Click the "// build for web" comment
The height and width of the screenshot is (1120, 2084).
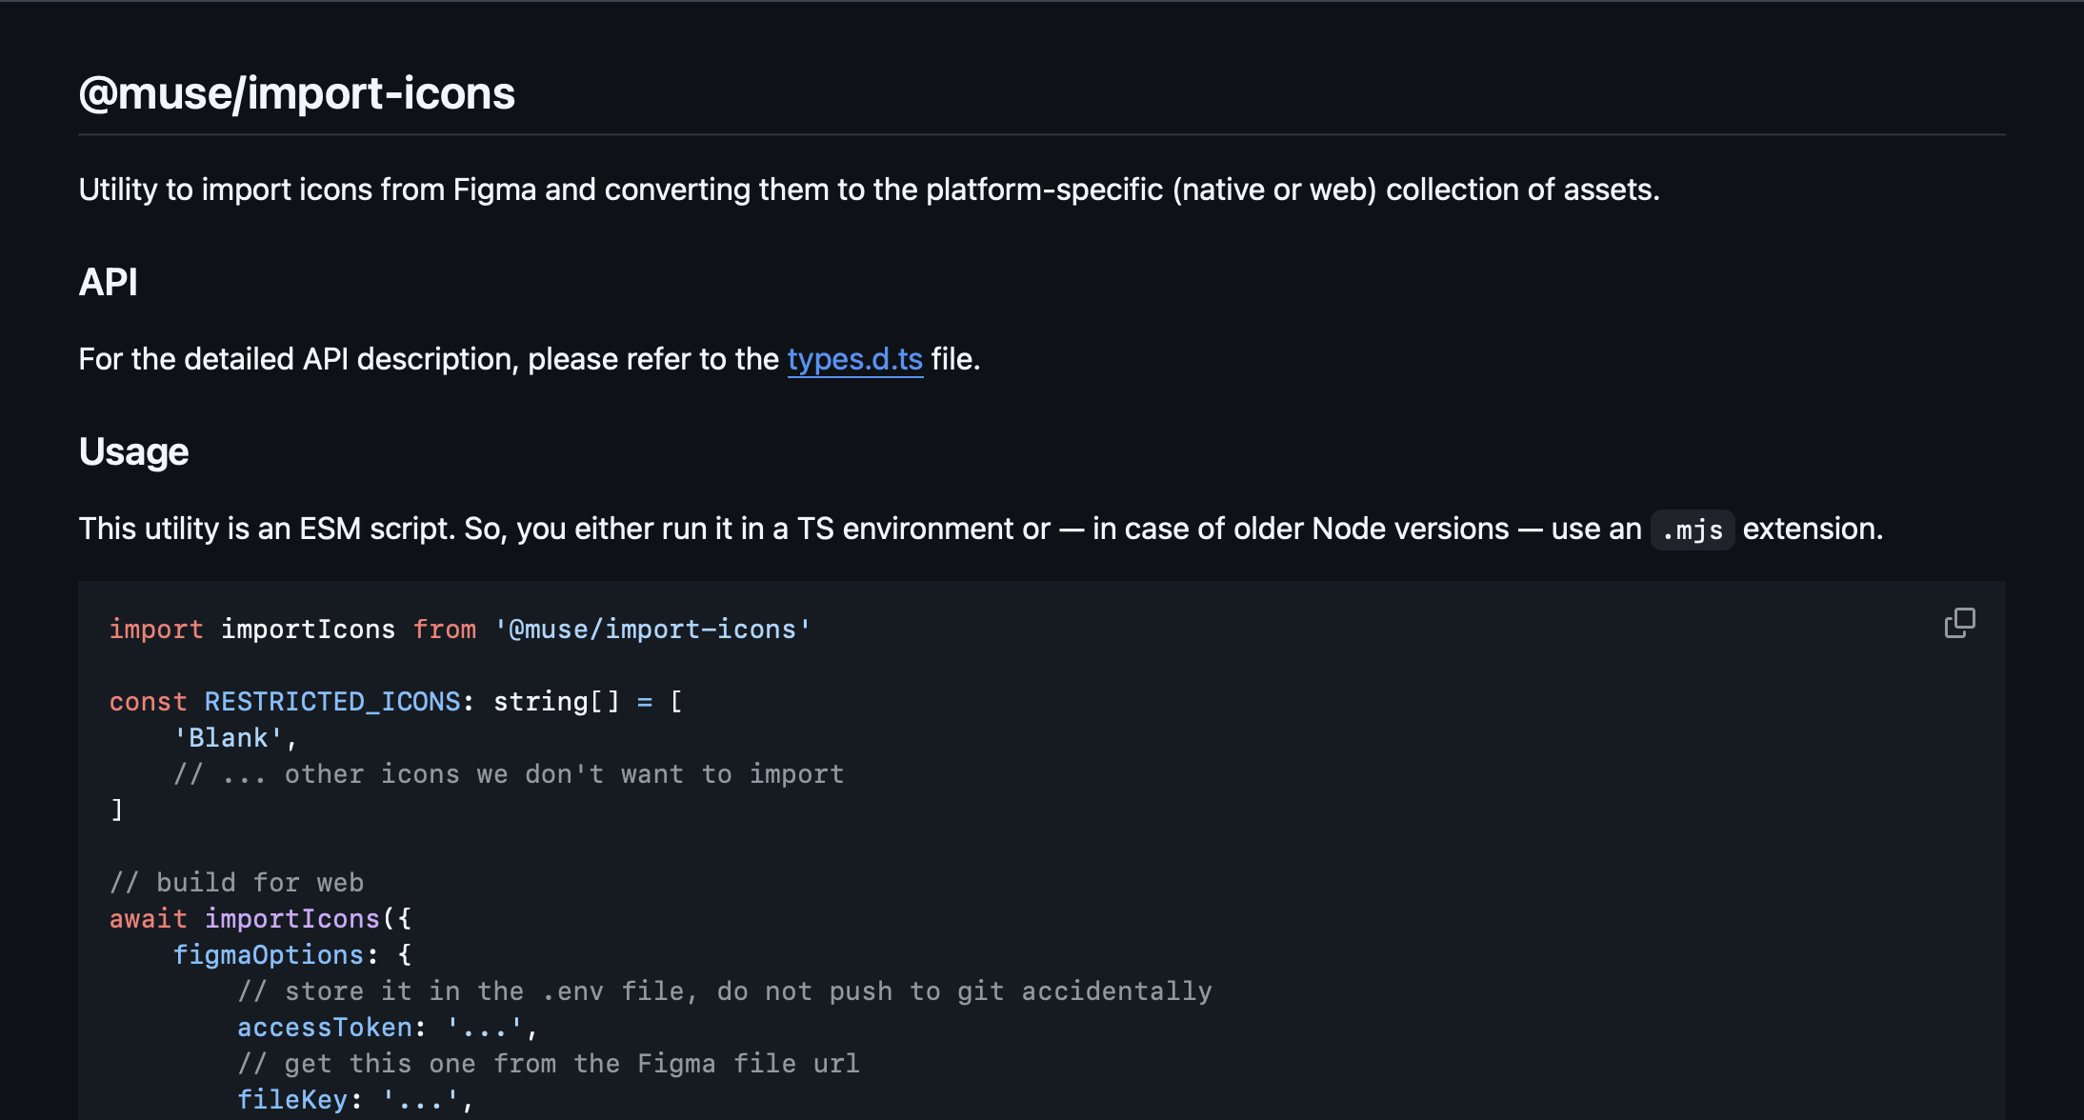click(x=236, y=883)
